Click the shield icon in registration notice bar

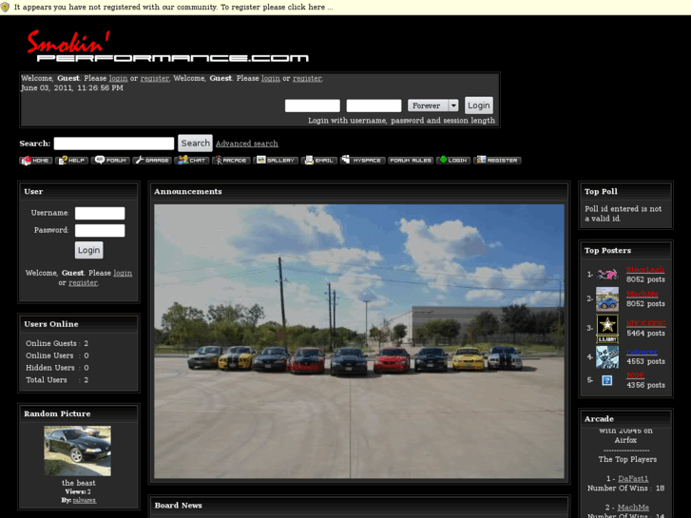tap(6, 8)
